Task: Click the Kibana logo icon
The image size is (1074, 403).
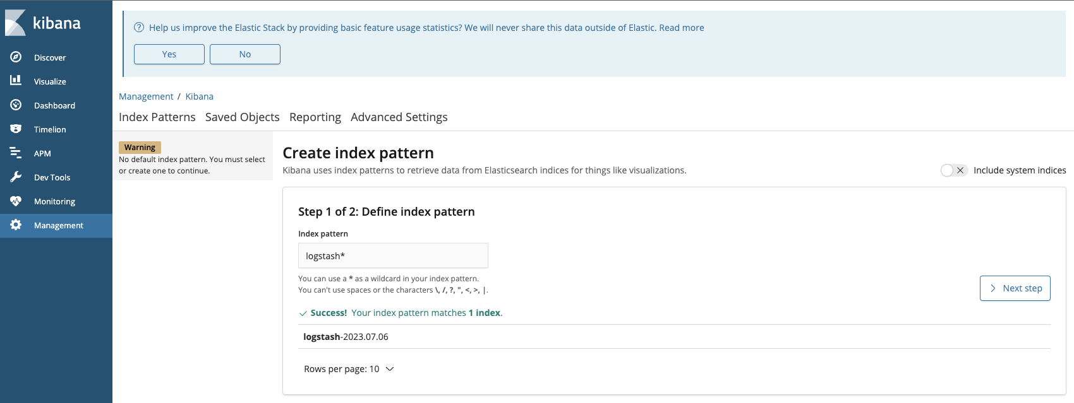Action: (15, 23)
